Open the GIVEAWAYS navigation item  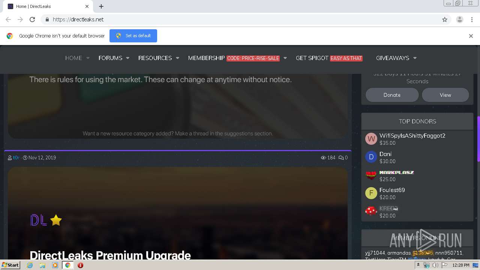click(x=393, y=58)
